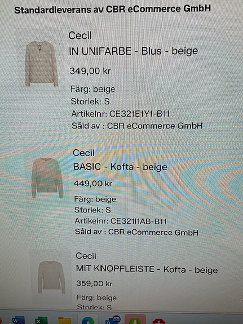The height and width of the screenshot is (324, 243).
Task: Open Outlook from the taskbar
Action: [113, 320]
